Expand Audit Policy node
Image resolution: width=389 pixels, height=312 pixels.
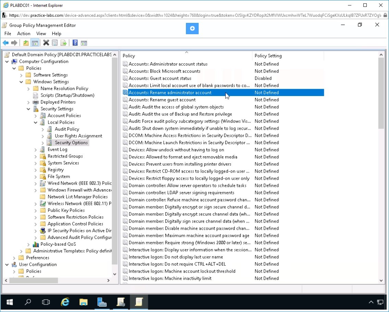43,129
